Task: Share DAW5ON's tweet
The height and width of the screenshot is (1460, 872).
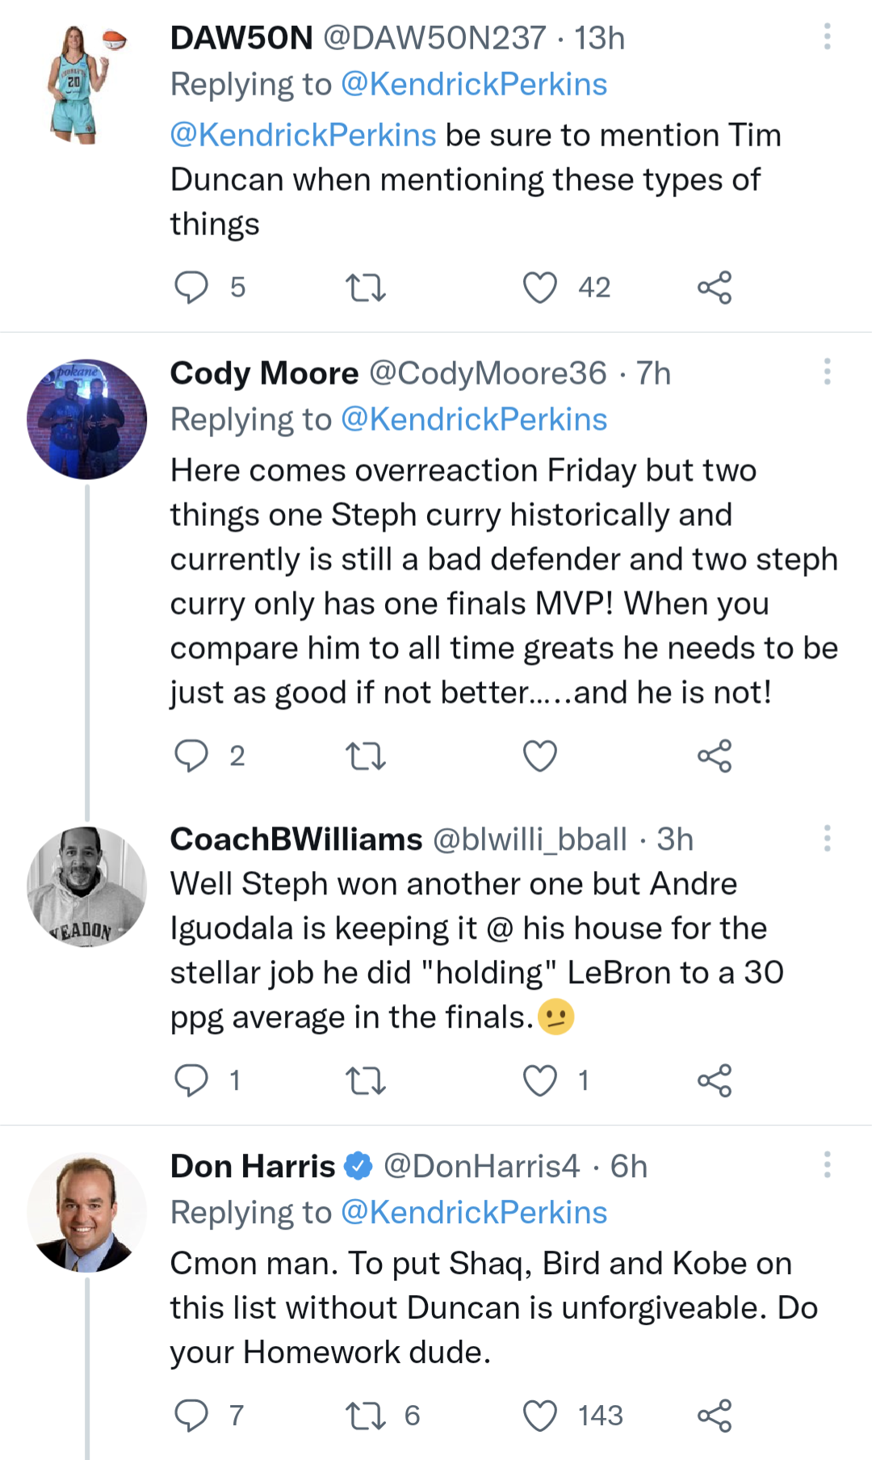Action: [715, 288]
